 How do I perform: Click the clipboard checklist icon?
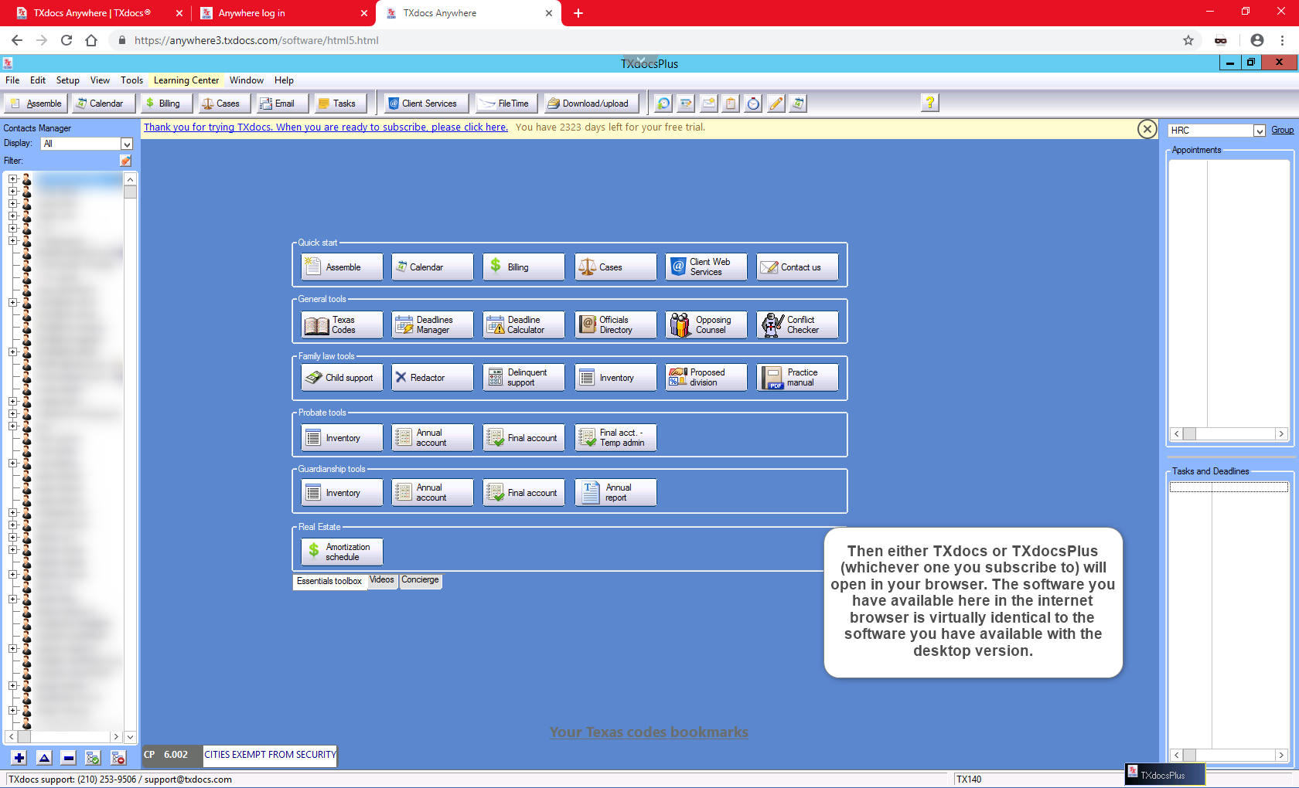(x=731, y=103)
